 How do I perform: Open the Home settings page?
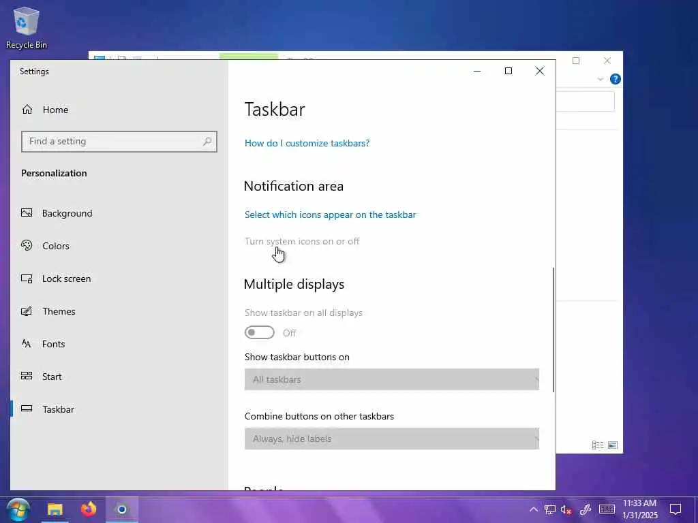[55, 110]
